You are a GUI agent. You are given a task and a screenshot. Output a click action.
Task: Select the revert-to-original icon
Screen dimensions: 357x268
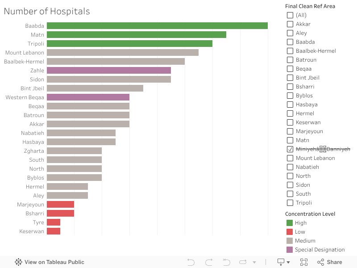coord(226,262)
